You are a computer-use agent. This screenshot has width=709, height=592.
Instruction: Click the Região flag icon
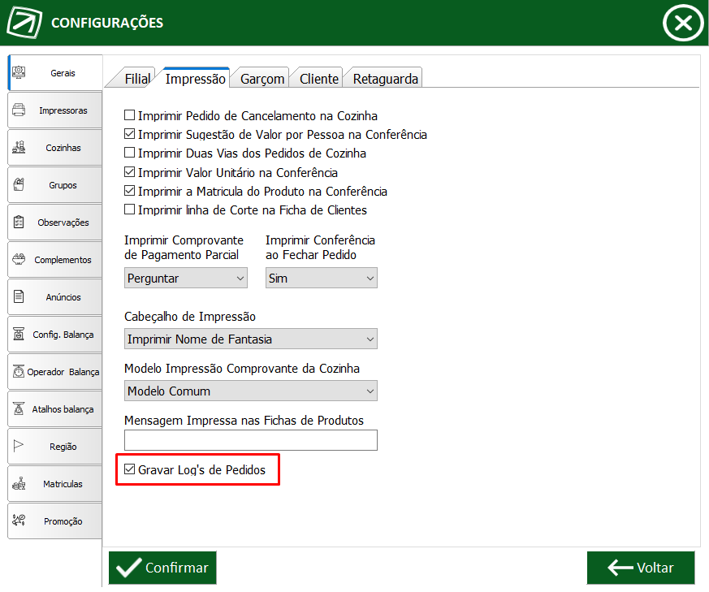[x=19, y=446]
